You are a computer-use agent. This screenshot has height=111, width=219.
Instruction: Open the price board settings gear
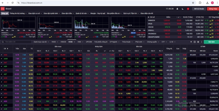coord(198,42)
